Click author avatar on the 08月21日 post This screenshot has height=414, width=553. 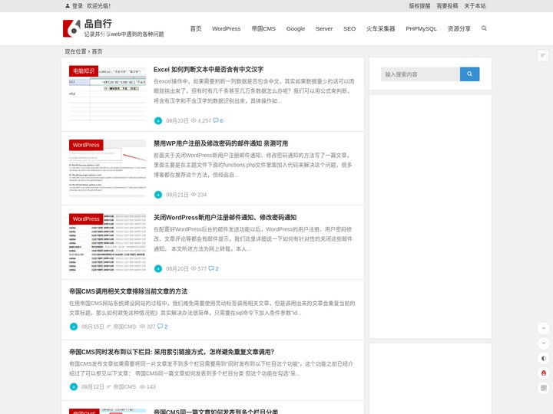(x=158, y=195)
